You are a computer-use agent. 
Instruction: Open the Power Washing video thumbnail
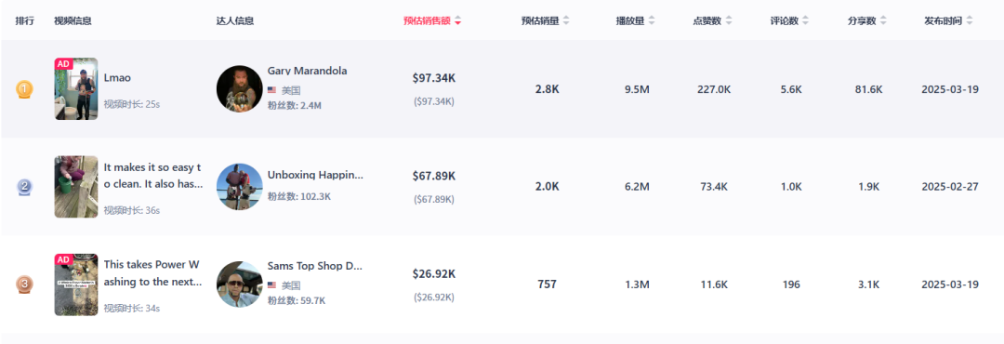click(x=76, y=284)
